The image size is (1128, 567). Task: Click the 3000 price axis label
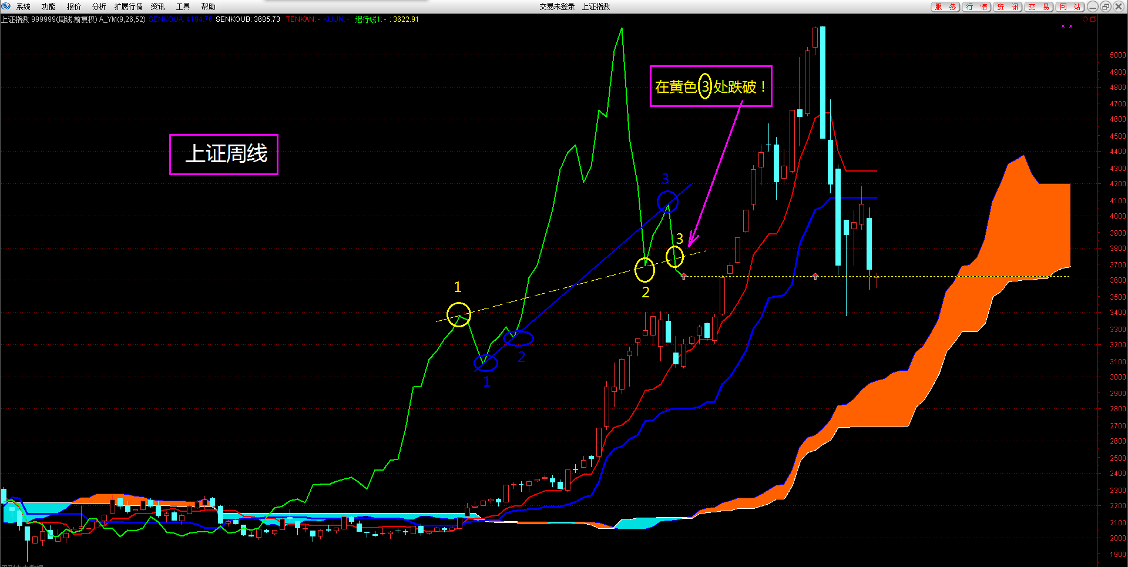point(1117,377)
